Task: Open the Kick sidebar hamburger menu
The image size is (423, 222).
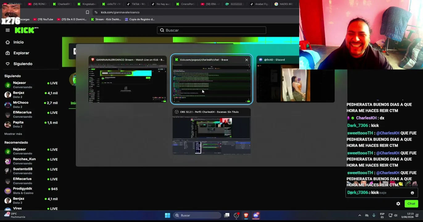Action: 8,30
